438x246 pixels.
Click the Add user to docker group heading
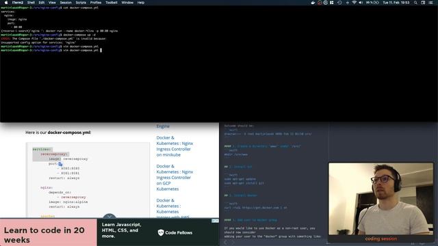click(x=250, y=220)
